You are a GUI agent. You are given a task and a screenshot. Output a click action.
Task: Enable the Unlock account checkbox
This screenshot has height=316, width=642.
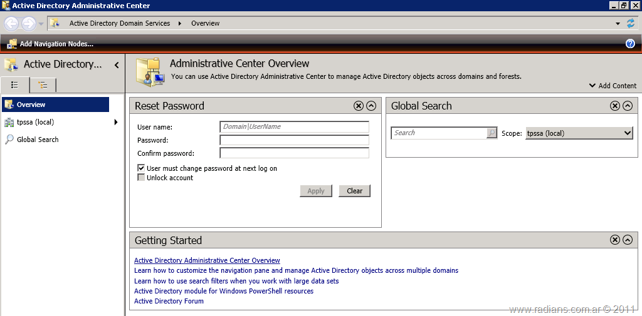(x=141, y=178)
